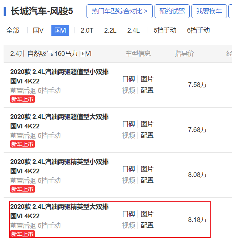Open 配置 for the 8.18万 model
The width and height of the screenshot is (232, 239).
(x=147, y=225)
